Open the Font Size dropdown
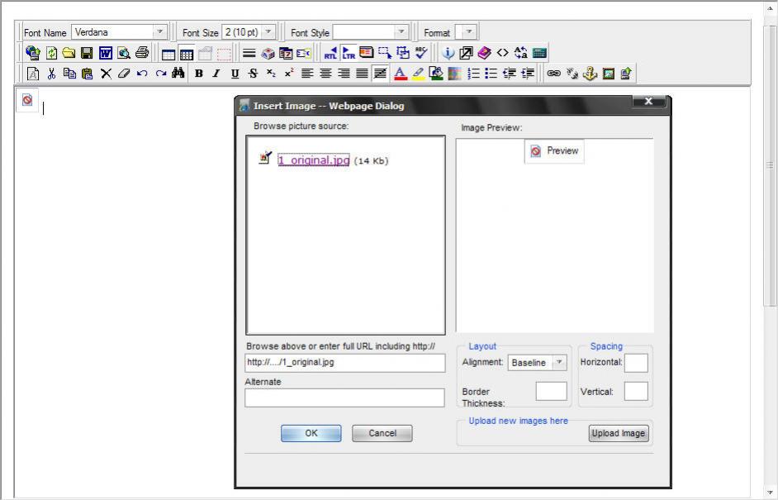778x500 pixels. tap(249, 32)
